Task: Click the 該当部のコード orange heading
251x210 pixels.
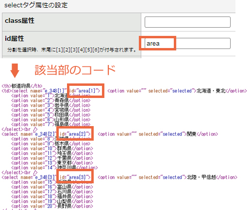Action: point(75,70)
